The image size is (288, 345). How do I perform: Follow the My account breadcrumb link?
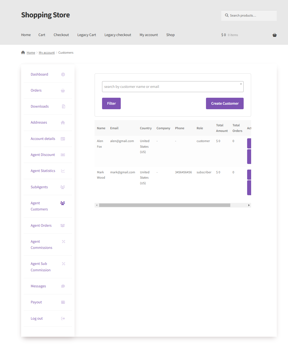(47, 53)
